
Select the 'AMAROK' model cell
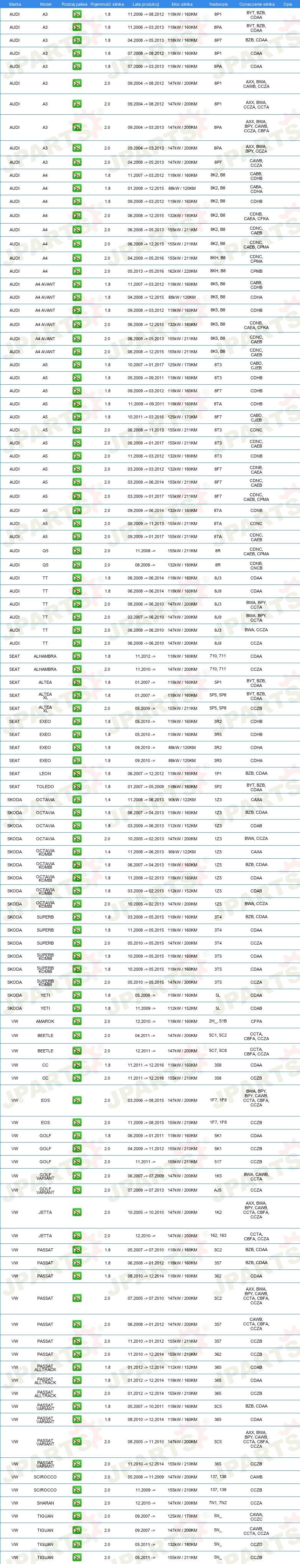(45, 1021)
